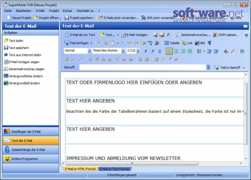251x180 pixels.
Task: Open E-Mail-Vorlagen templates
Action: [134, 35]
